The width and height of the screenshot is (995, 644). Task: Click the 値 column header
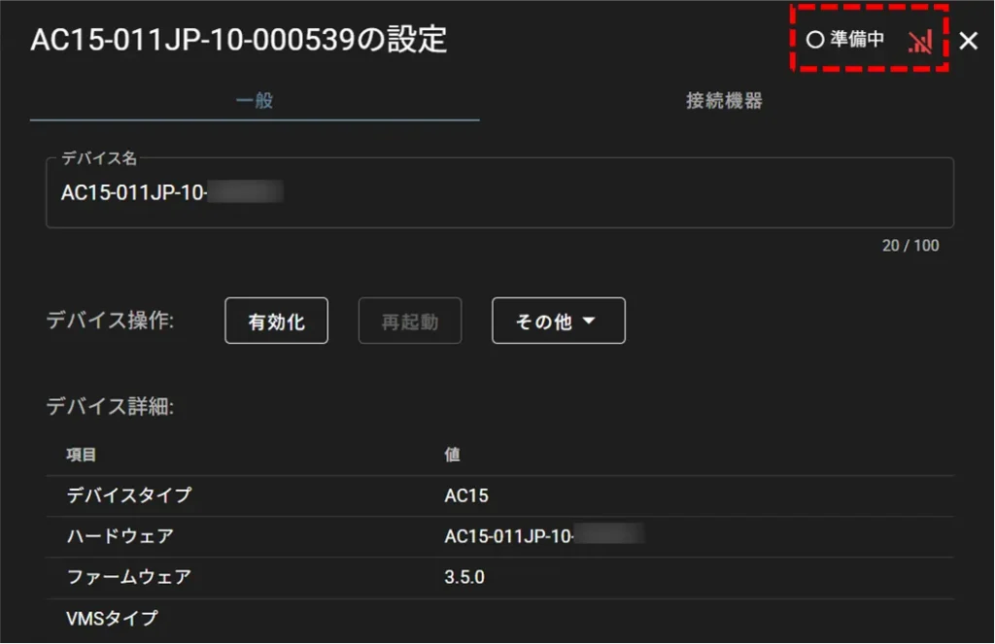(453, 455)
